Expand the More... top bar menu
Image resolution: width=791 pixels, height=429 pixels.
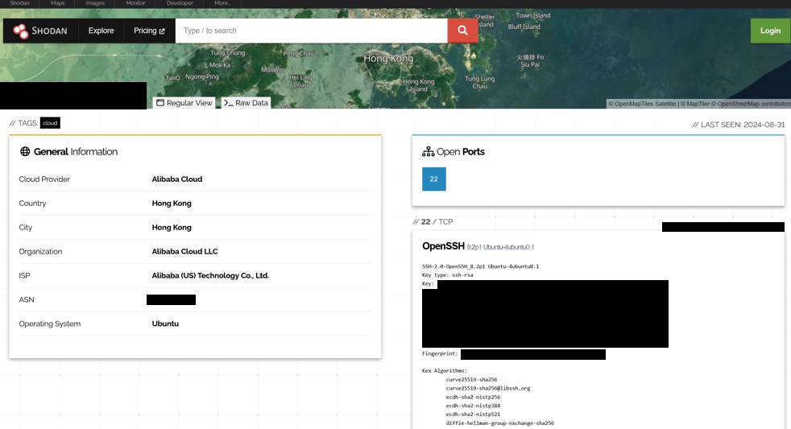(222, 3)
